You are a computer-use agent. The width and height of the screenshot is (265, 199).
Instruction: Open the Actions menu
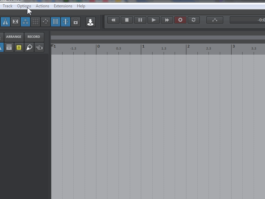[42, 6]
